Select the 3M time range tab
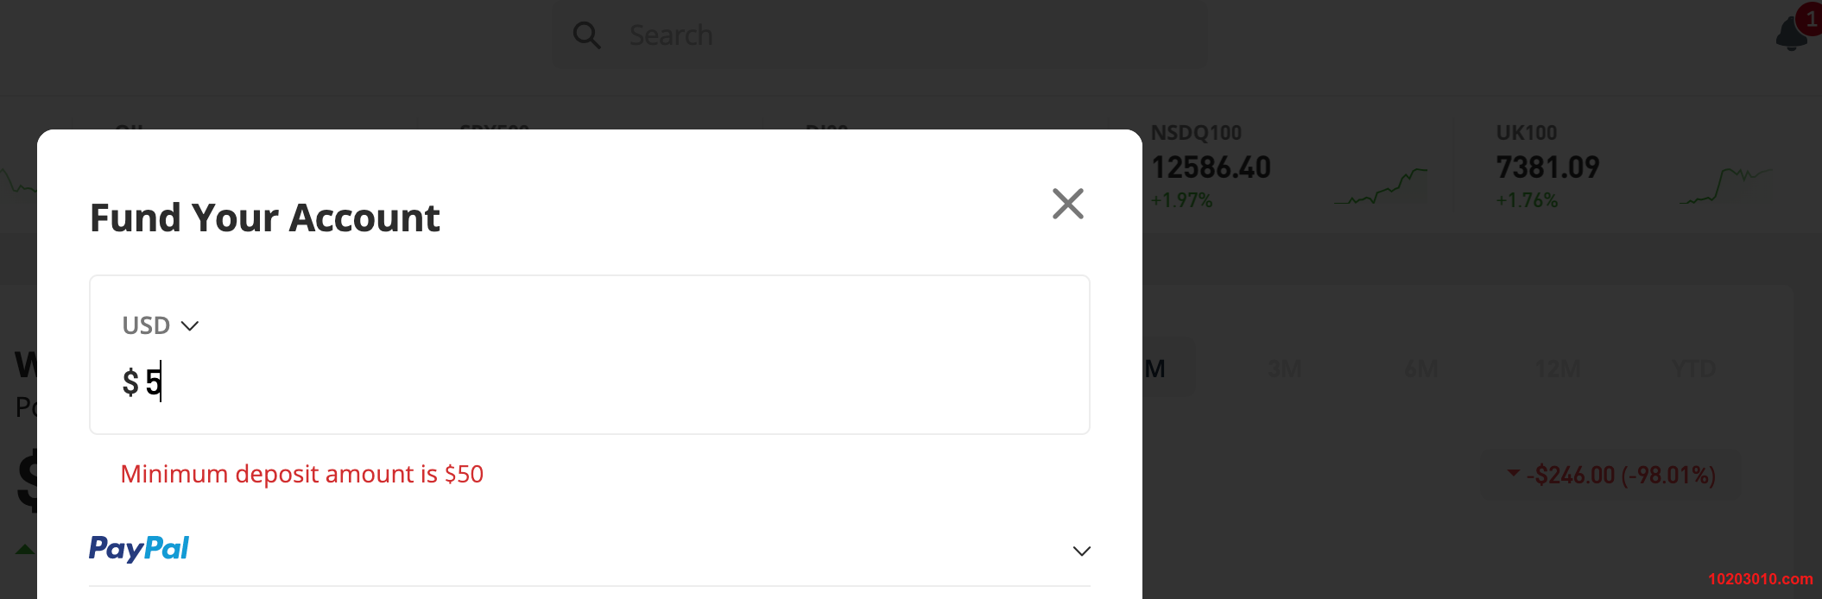Screen dimensions: 1822x599 coord(1285,369)
